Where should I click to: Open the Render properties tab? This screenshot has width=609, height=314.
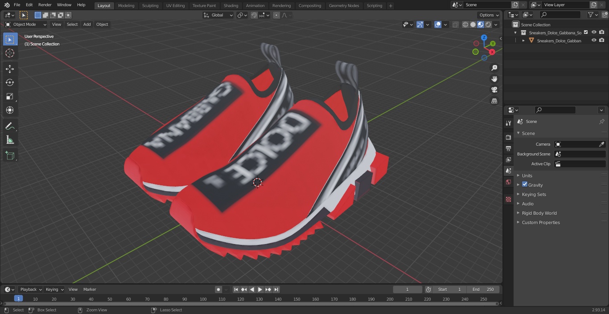(508, 137)
